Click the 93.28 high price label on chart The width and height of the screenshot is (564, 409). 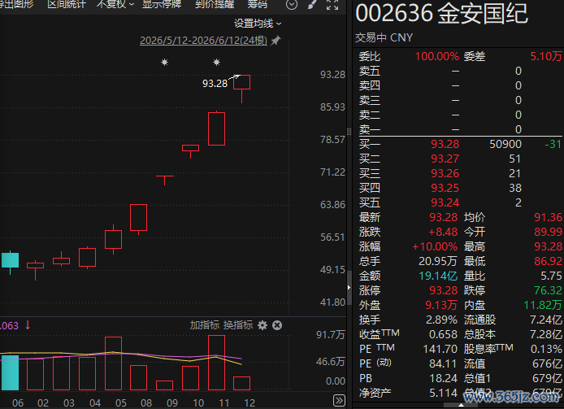point(215,83)
